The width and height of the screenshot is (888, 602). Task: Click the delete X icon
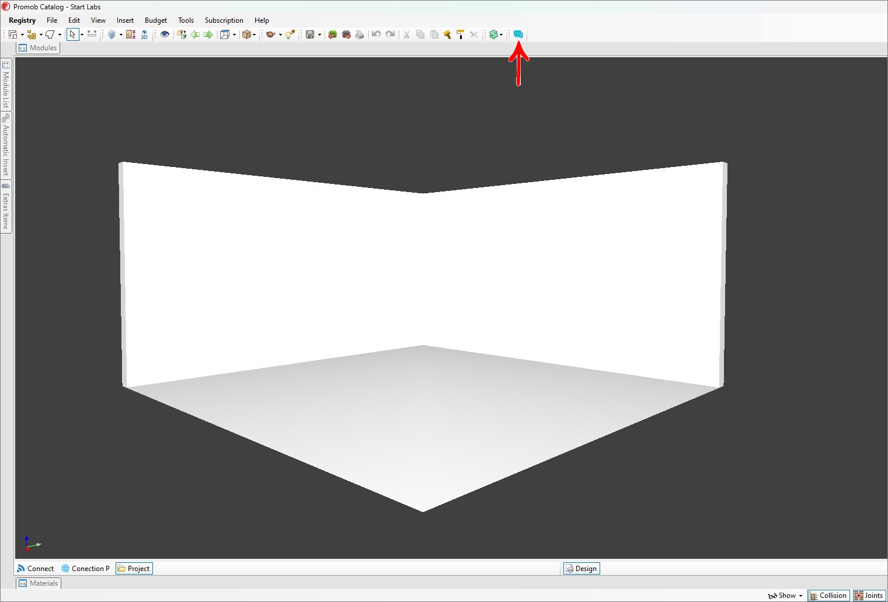(474, 34)
